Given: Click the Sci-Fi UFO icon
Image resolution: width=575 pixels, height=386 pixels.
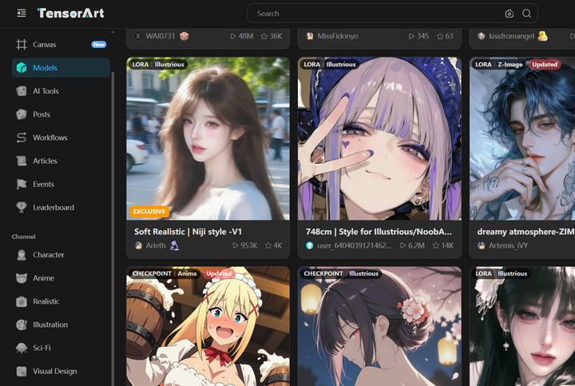Looking at the screenshot, I should click(22, 348).
